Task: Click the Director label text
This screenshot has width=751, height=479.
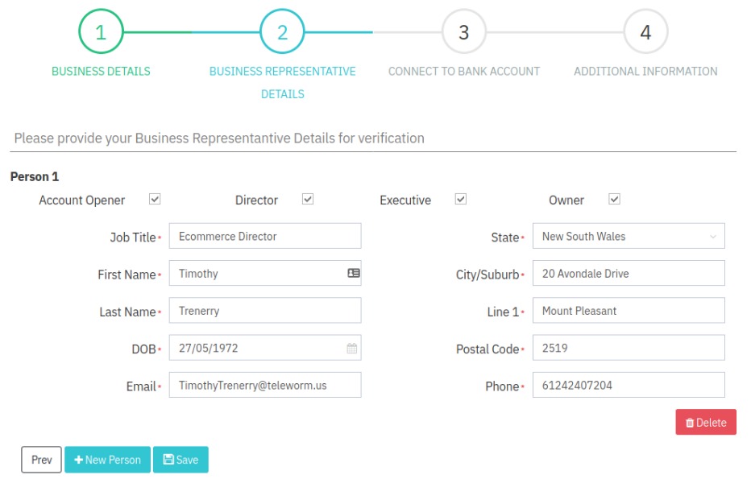Action: pos(256,200)
